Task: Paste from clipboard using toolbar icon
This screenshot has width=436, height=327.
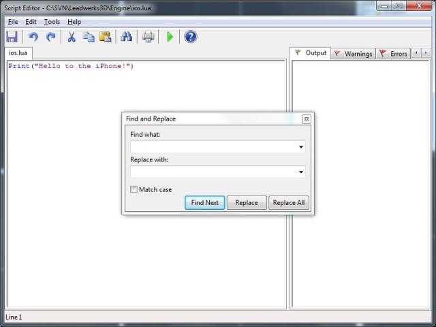Action: pyautogui.click(x=105, y=37)
